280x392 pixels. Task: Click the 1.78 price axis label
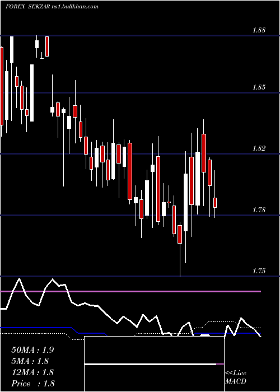(x=259, y=210)
